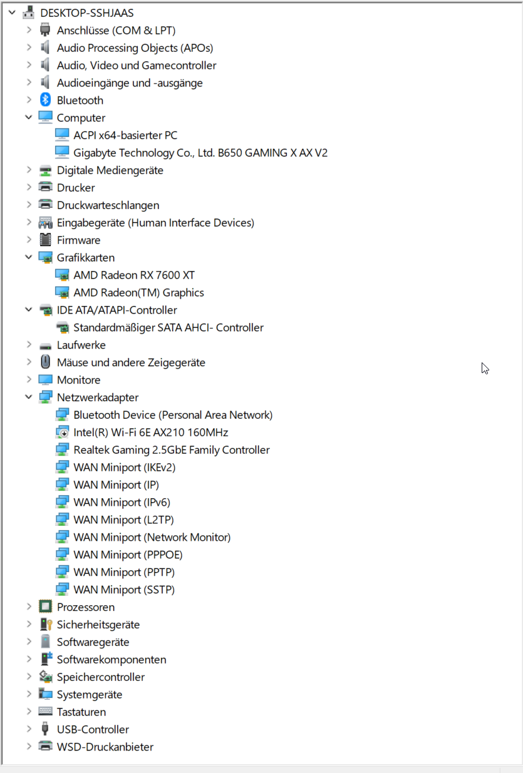
Task: Click the Anschlüsse (COM & LPT) port icon
Action: point(45,30)
